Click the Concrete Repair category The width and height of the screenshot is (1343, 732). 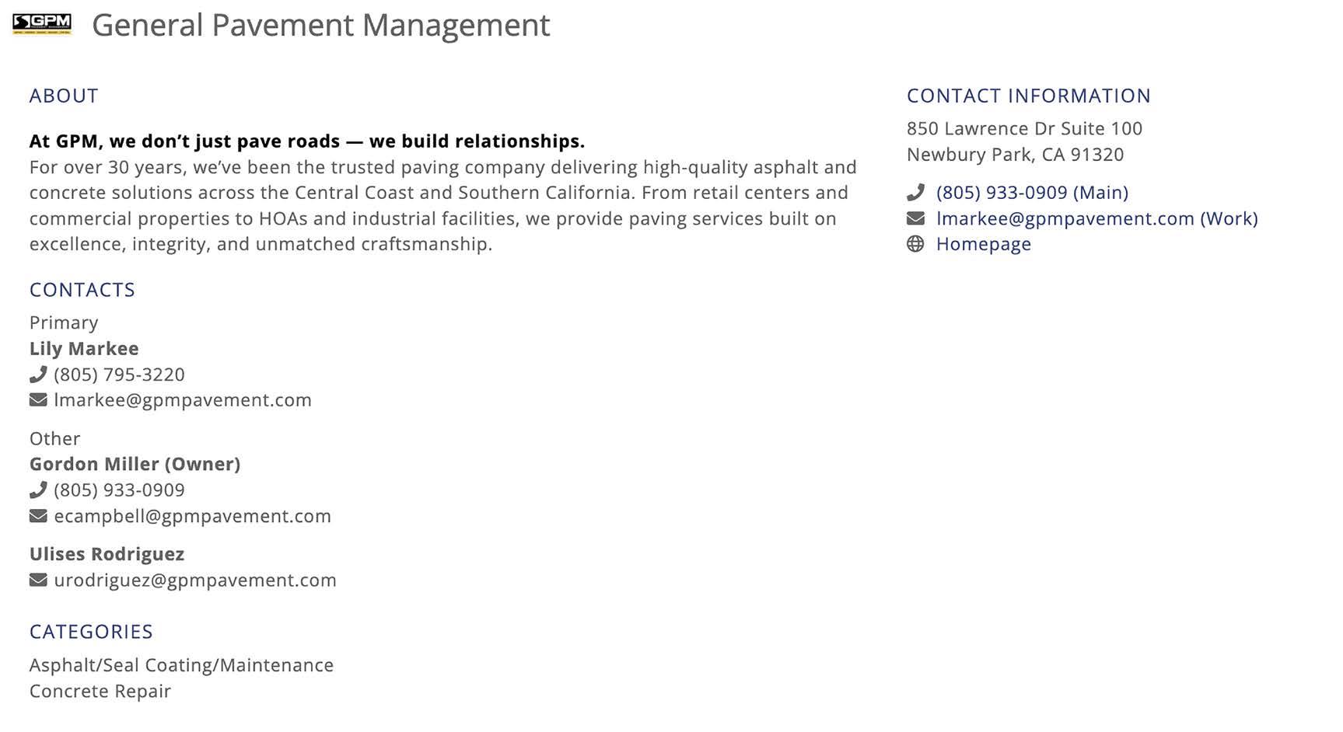pos(100,691)
